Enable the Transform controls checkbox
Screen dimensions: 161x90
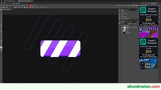[15, 7]
